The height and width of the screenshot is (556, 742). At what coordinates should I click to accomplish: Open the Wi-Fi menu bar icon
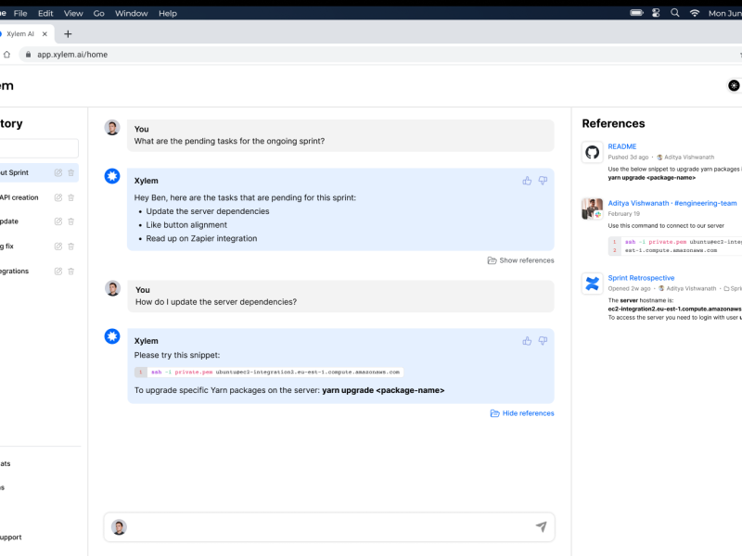point(694,13)
